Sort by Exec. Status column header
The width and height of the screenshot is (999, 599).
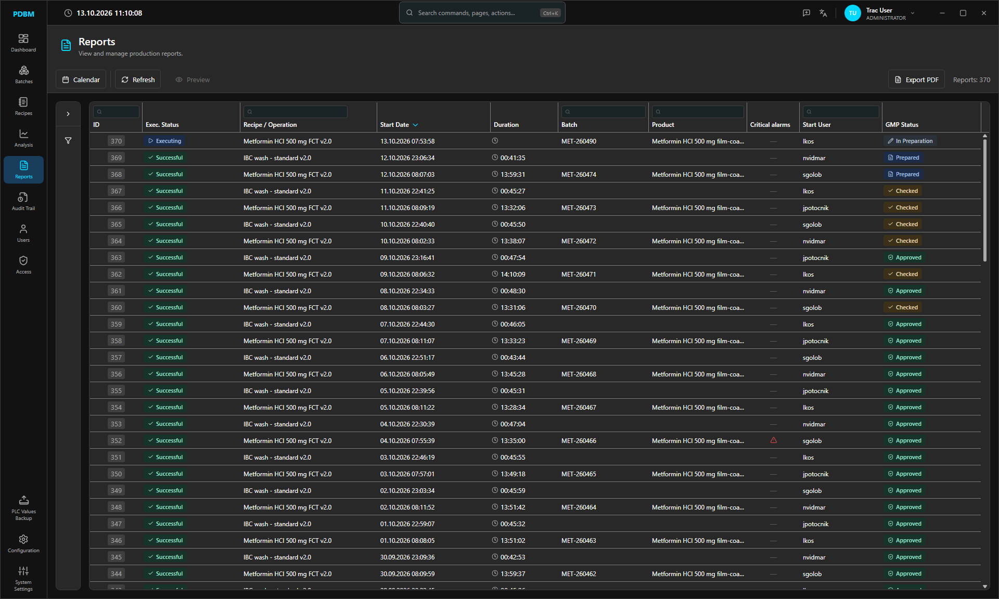162,125
